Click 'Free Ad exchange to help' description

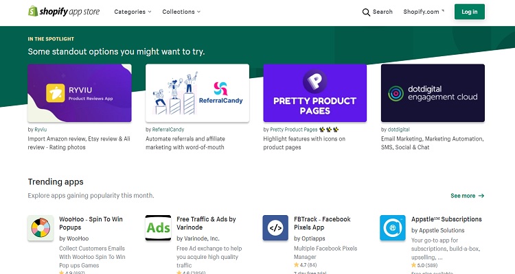(x=209, y=257)
